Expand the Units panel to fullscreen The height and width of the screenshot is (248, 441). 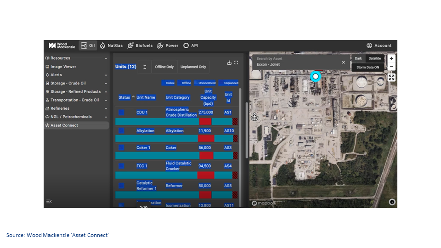[x=236, y=63]
